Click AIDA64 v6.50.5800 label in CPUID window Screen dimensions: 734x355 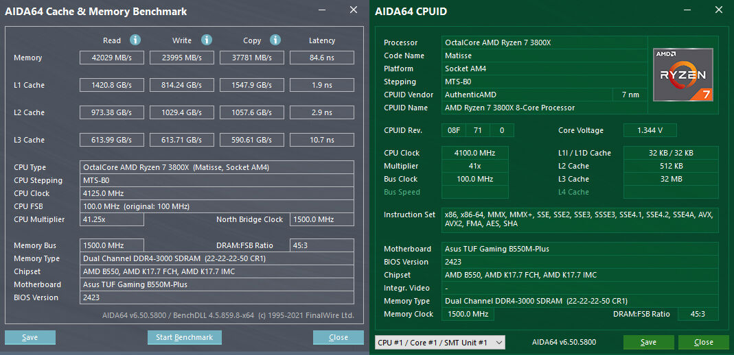(564, 343)
